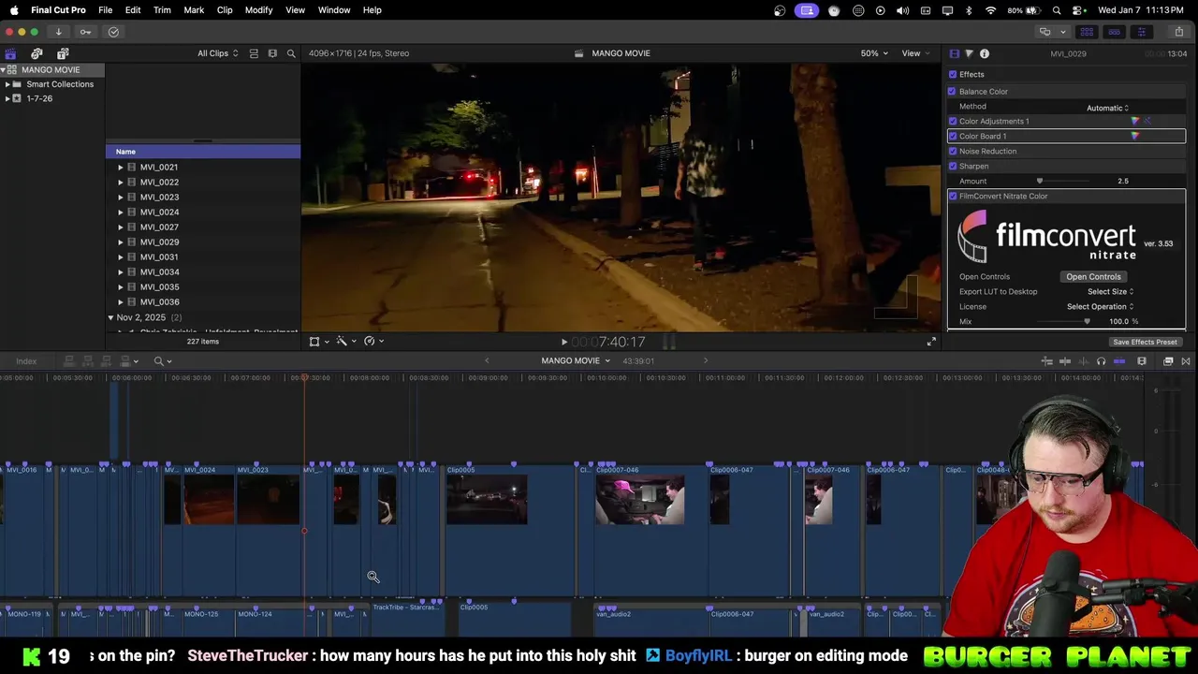Open the viewer 50% zoom dropdown
The image size is (1198, 674).
click(x=874, y=53)
